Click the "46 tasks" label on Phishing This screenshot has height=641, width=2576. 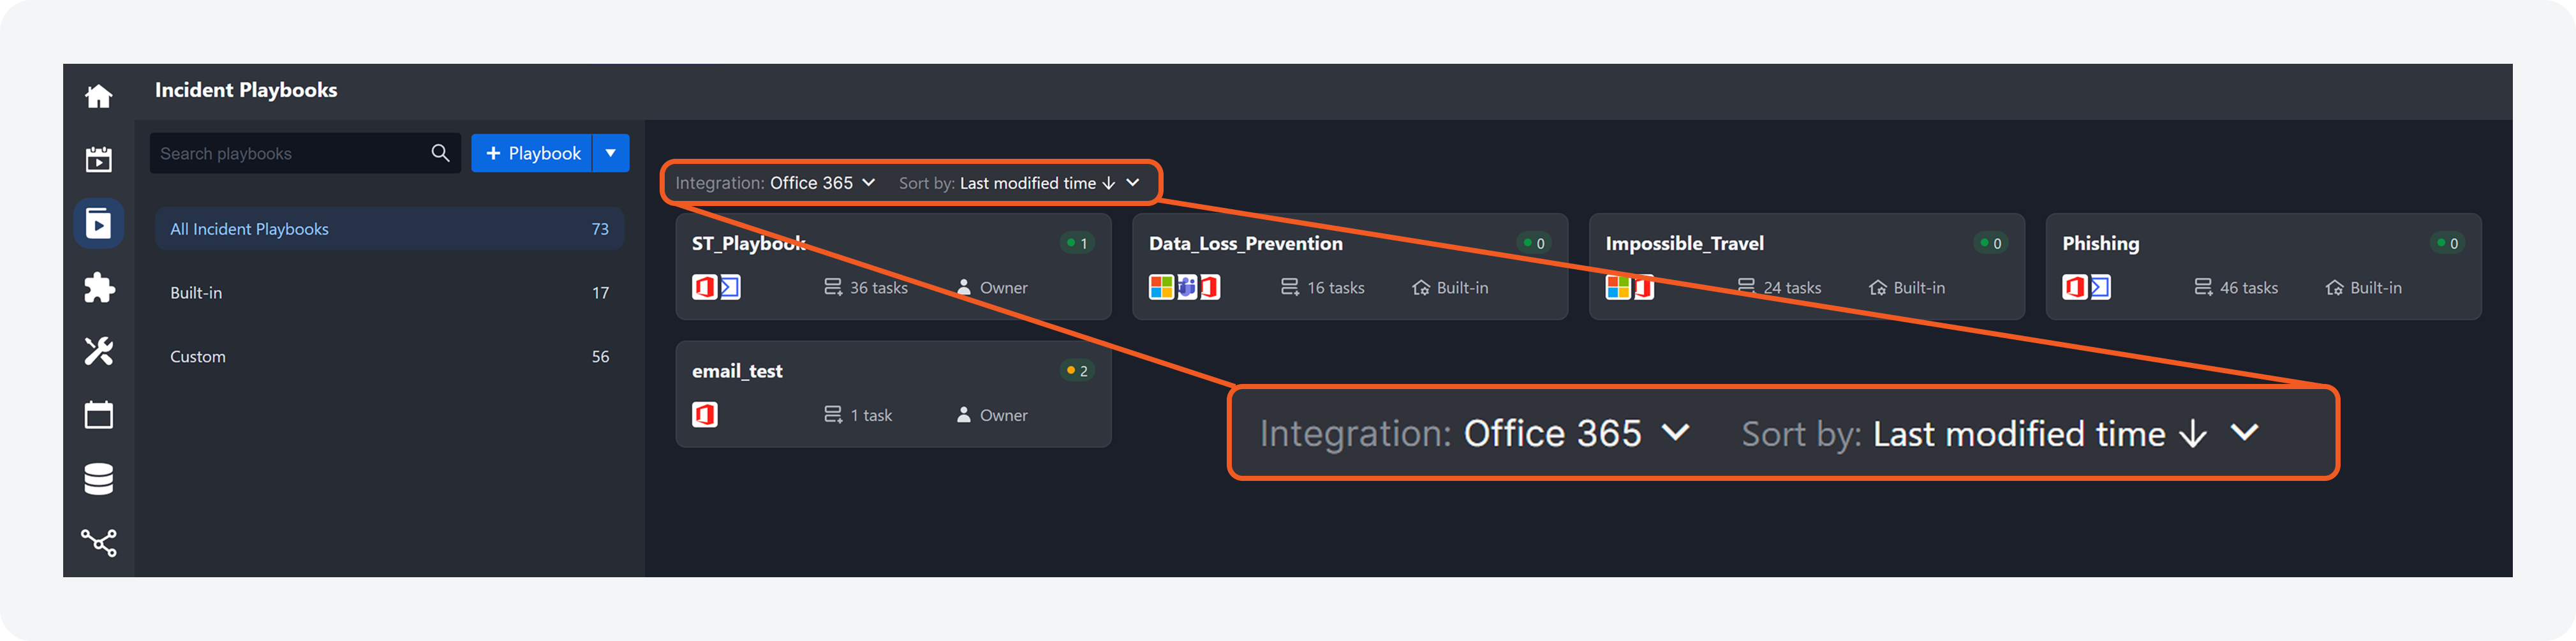(x=2249, y=288)
